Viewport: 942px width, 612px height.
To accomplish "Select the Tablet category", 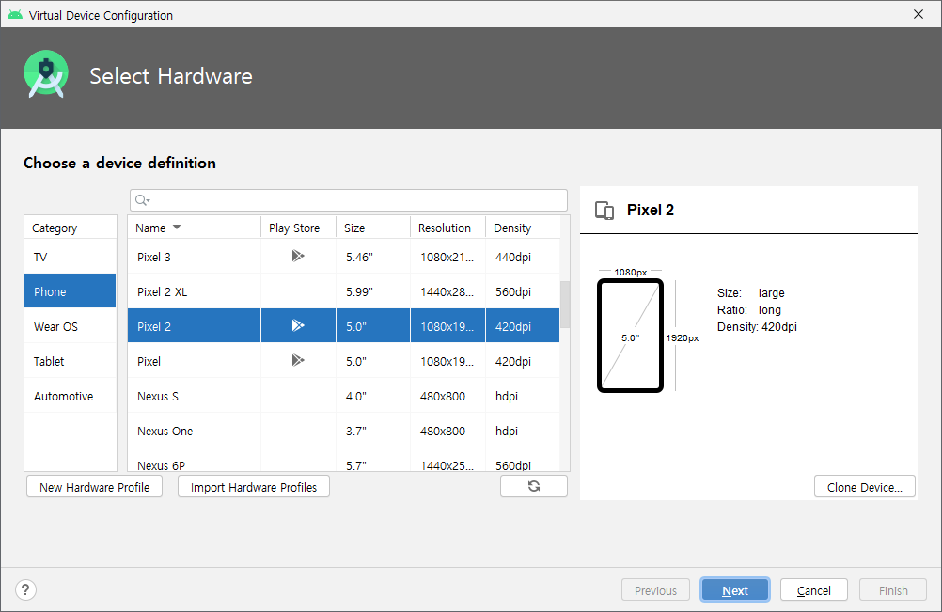I will pos(71,361).
